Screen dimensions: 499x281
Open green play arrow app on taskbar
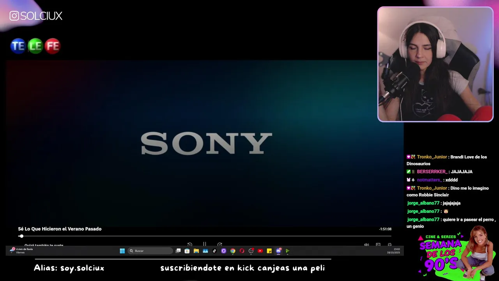click(x=287, y=251)
